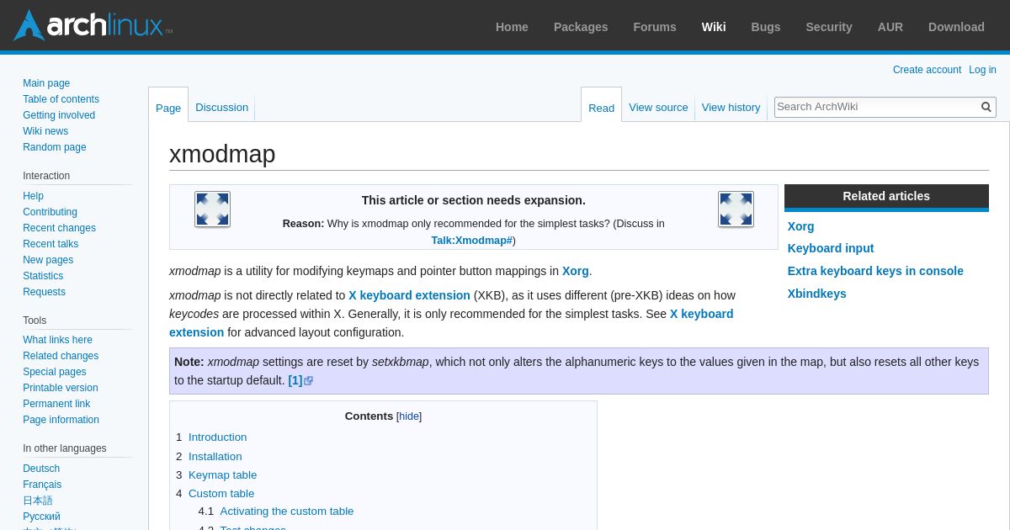Image resolution: width=1010 pixels, height=530 pixels.
Task: Open Xorg link in intro sentence
Action: pyautogui.click(x=576, y=271)
